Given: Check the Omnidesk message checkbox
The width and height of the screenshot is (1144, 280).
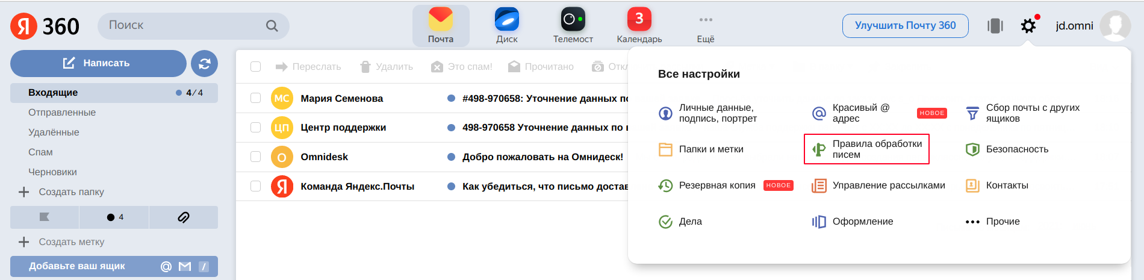Looking at the screenshot, I should pos(255,157).
